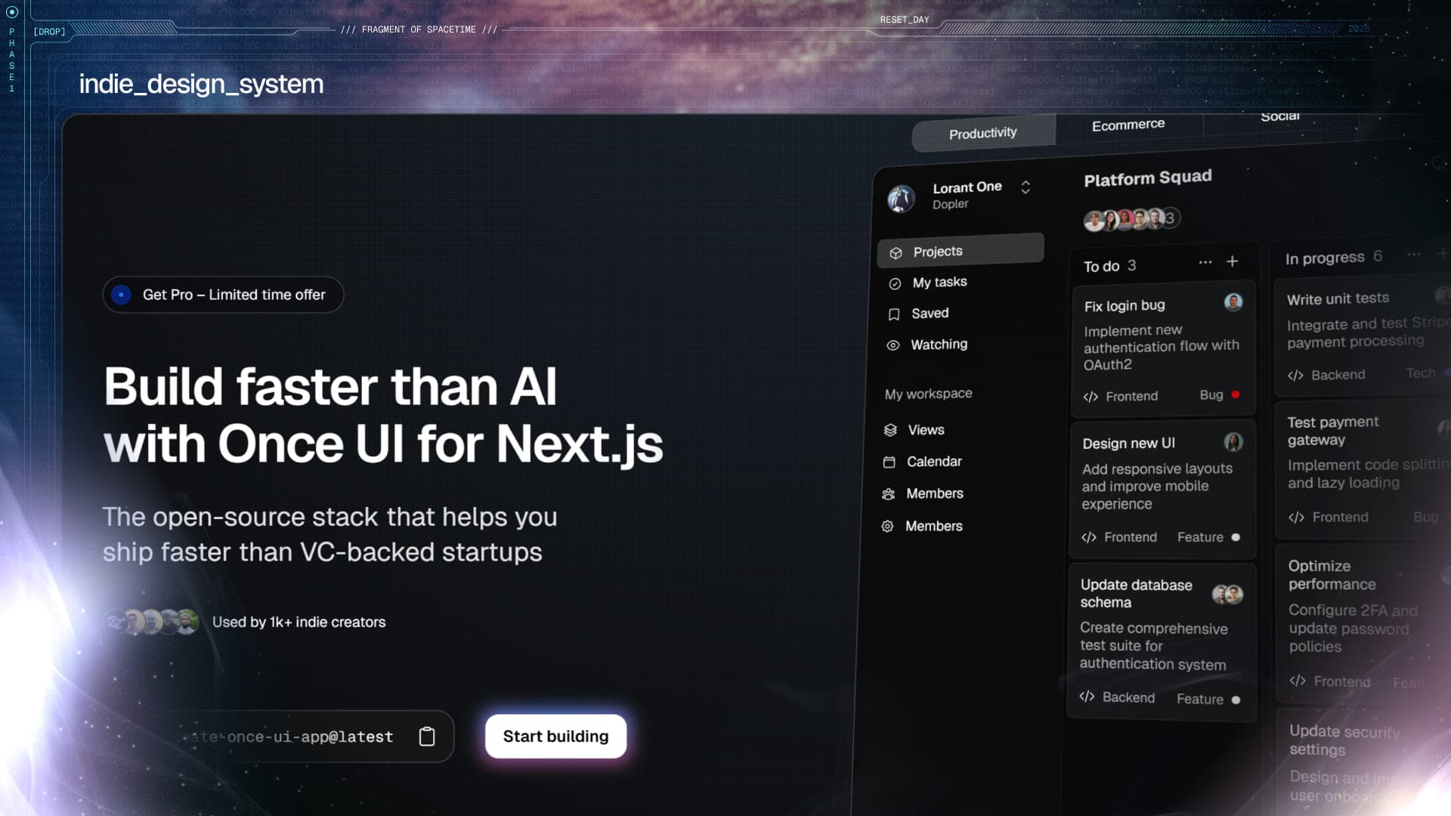This screenshot has height=816, width=1451.
Task: Open the In progress column options menu
Action: tap(1414, 255)
